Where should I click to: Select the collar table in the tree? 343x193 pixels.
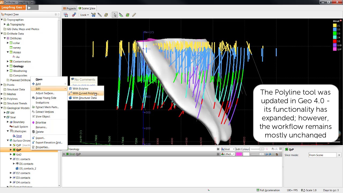16,43
